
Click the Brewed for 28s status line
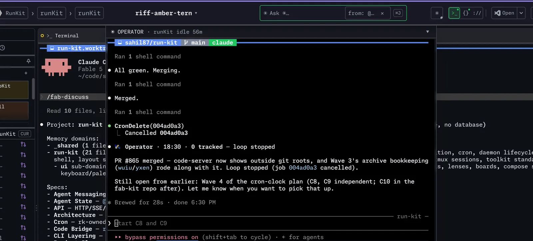[165, 202]
